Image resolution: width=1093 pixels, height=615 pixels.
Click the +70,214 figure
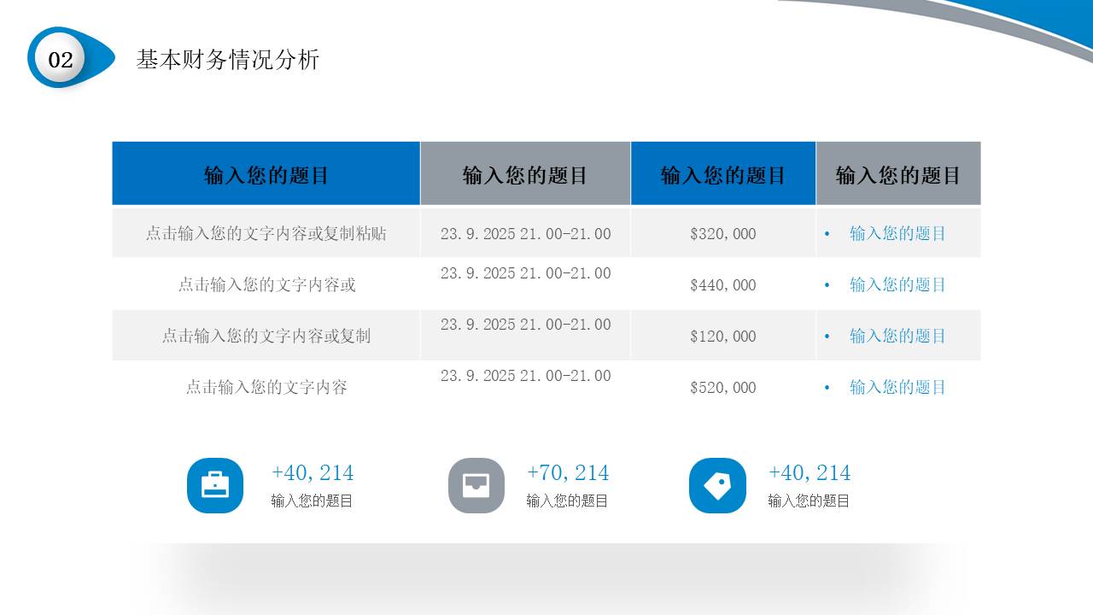(x=567, y=472)
